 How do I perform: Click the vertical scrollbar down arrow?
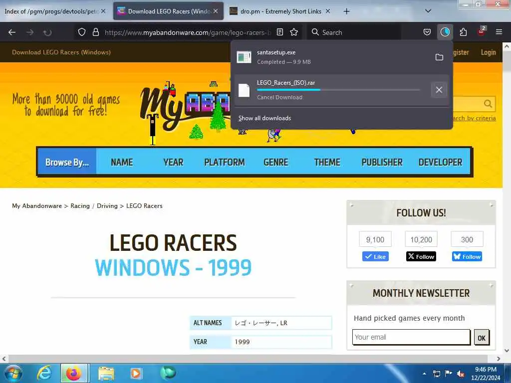click(507, 351)
